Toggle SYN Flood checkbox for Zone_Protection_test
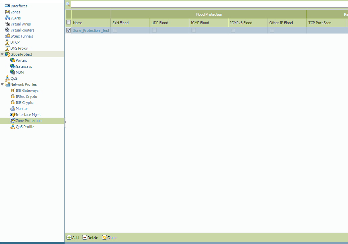This screenshot has width=348, height=244. tap(115, 30)
